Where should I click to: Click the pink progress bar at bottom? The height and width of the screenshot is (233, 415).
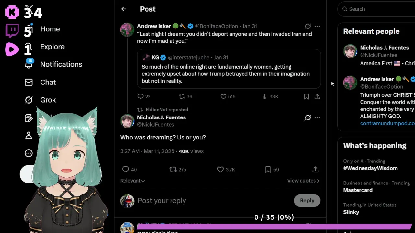point(274,227)
